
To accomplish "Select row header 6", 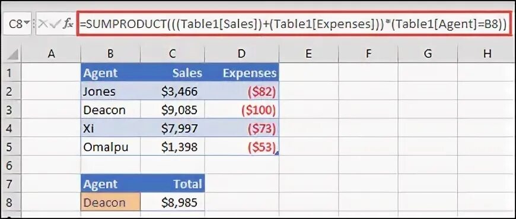I will coord(9,165).
